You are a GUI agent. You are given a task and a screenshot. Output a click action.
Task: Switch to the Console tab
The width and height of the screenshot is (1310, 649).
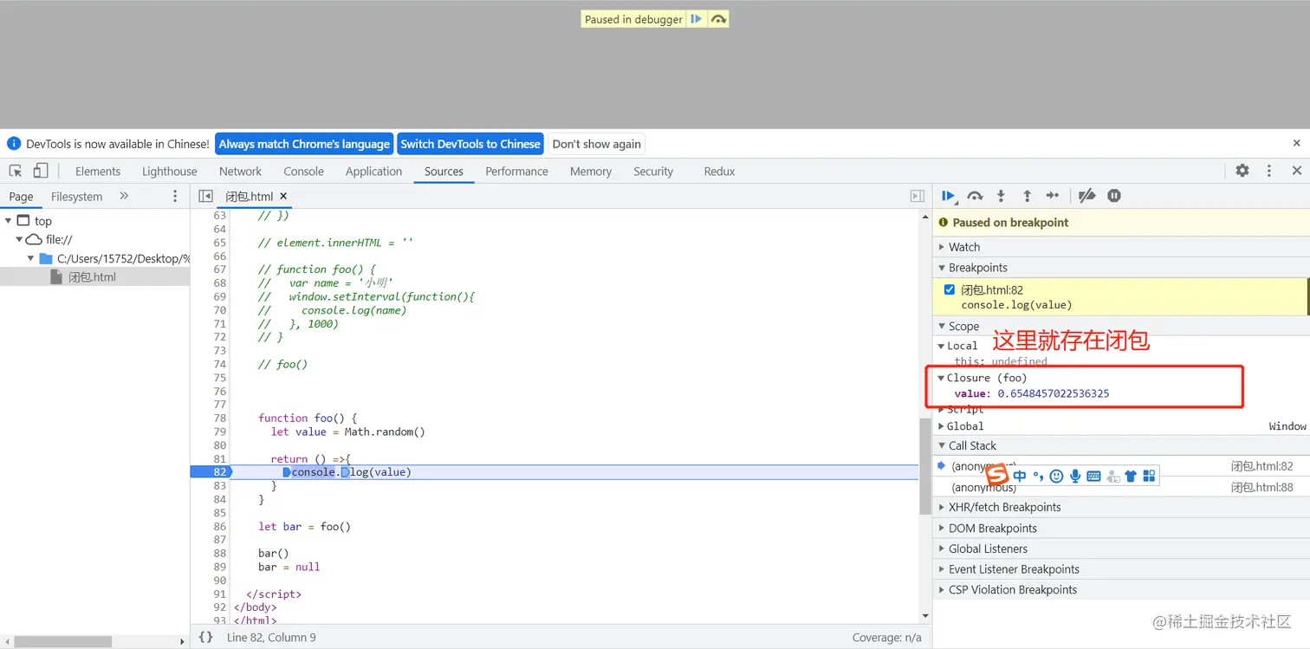[304, 172]
